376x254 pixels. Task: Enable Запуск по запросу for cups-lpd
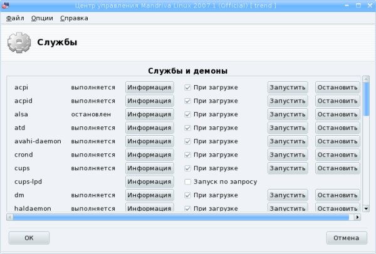point(188,181)
